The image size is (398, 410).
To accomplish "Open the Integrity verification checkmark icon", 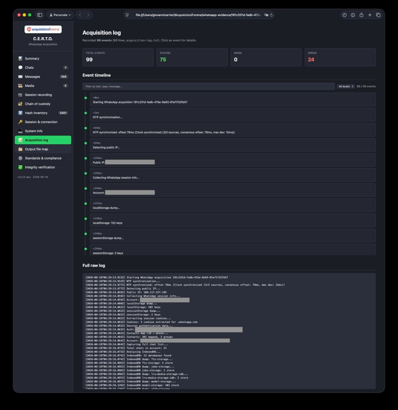I will [20, 167].
